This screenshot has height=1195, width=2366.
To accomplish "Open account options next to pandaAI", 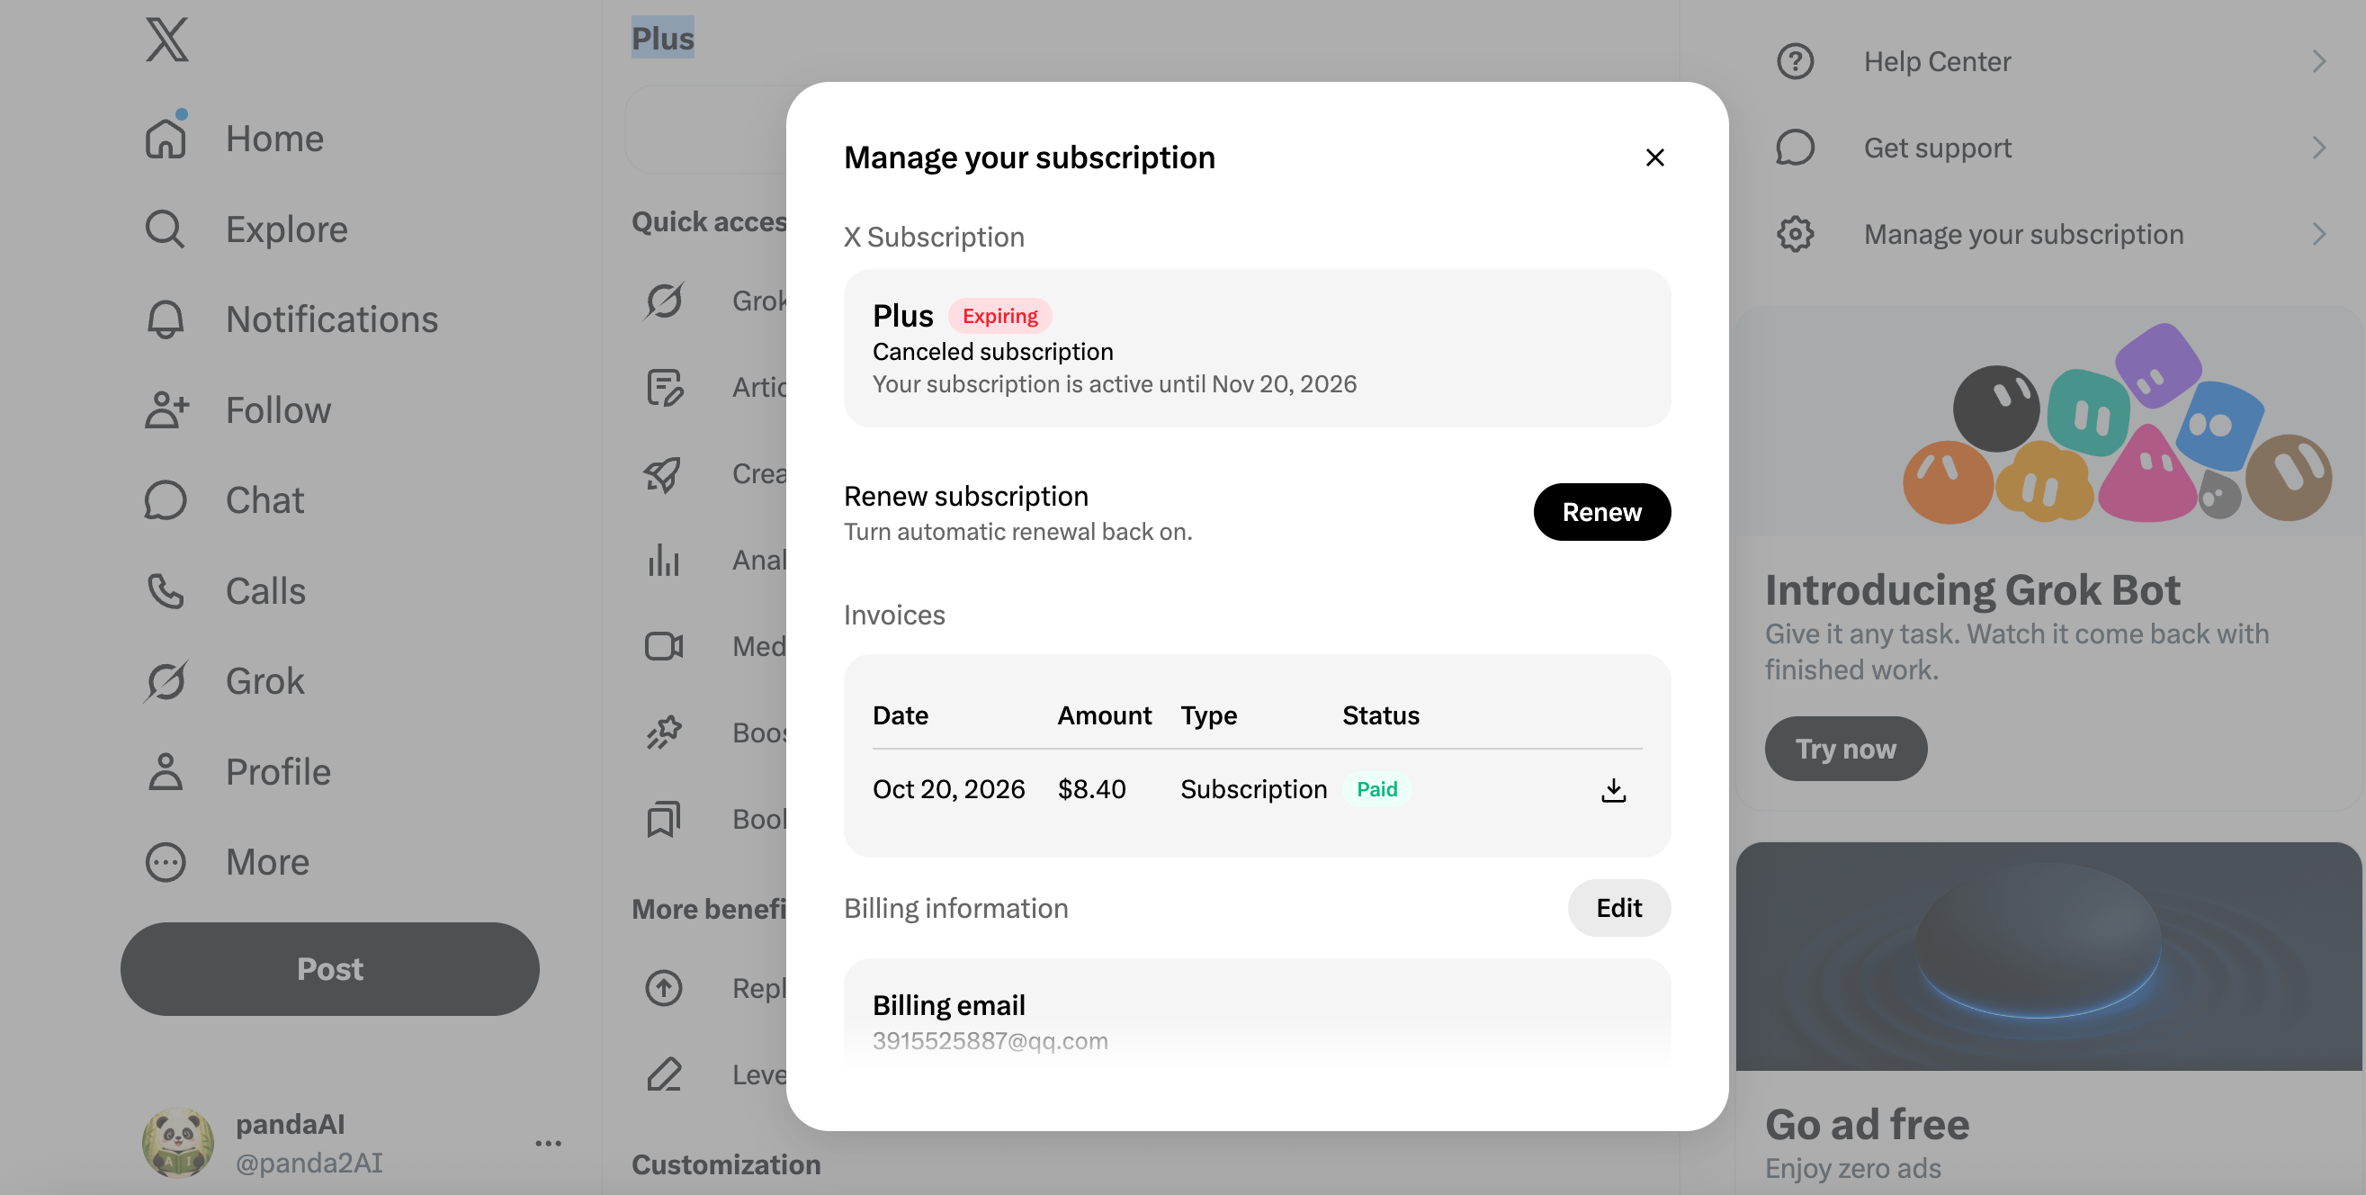I will pos(549,1143).
